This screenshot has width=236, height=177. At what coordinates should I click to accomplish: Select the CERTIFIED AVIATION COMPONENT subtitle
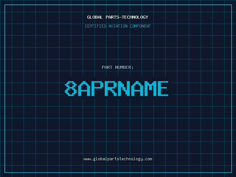click(118, 26)
